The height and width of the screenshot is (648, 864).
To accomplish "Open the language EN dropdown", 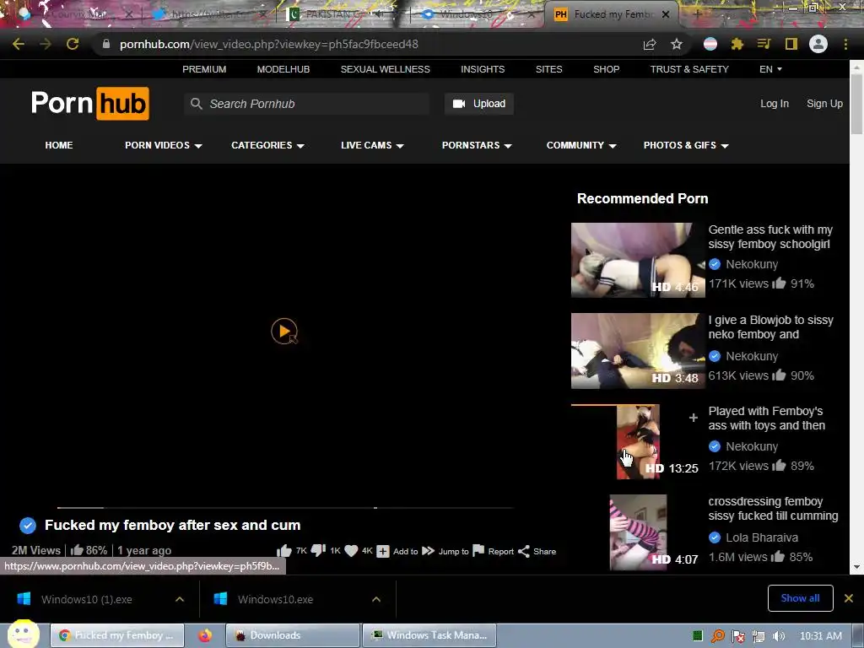I will (x=770, y=69).
